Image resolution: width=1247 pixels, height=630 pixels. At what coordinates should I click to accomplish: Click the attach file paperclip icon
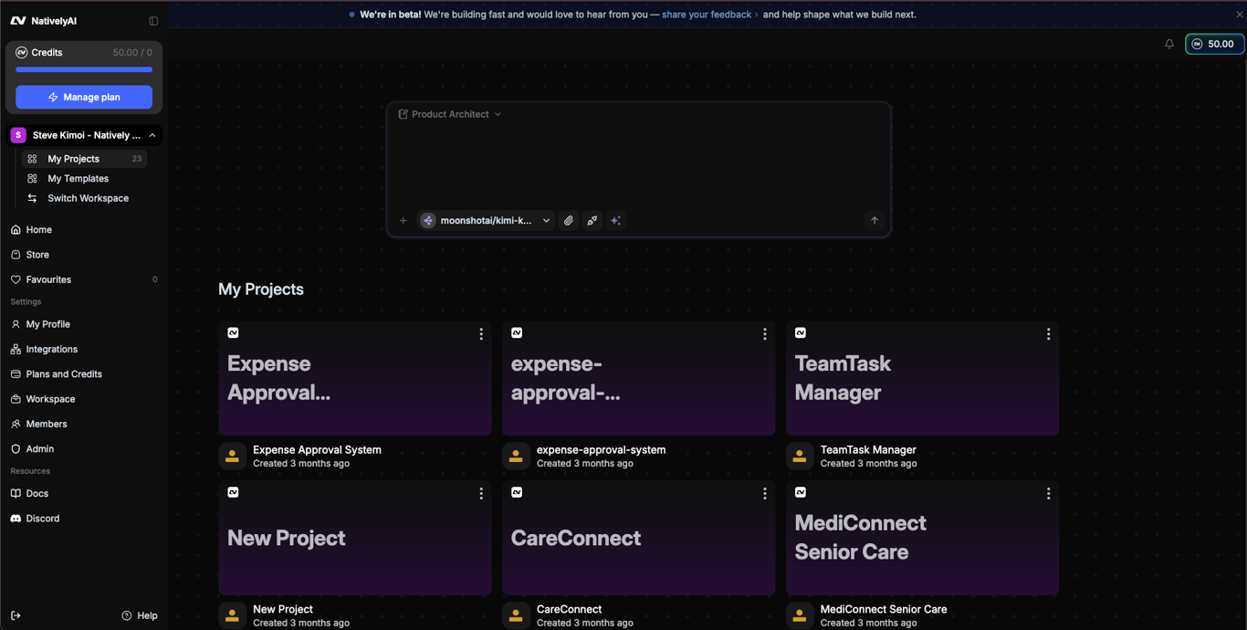pos(569,220)
